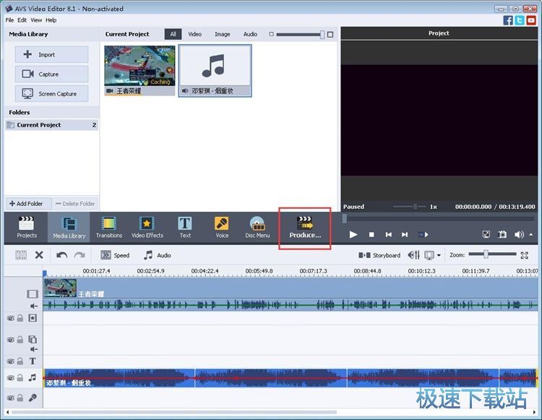Click the Import button
The width and height of the screenshot is (542, 420).
coord(51,55)
